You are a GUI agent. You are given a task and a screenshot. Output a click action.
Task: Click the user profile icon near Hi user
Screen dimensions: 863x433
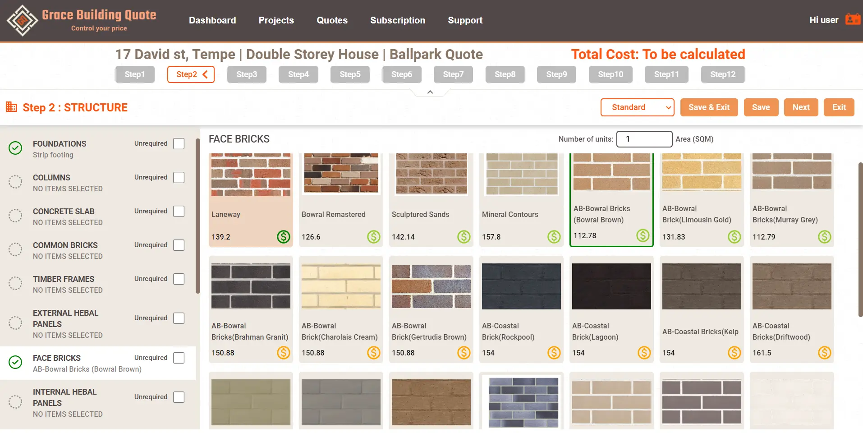(x=852, y=19)
